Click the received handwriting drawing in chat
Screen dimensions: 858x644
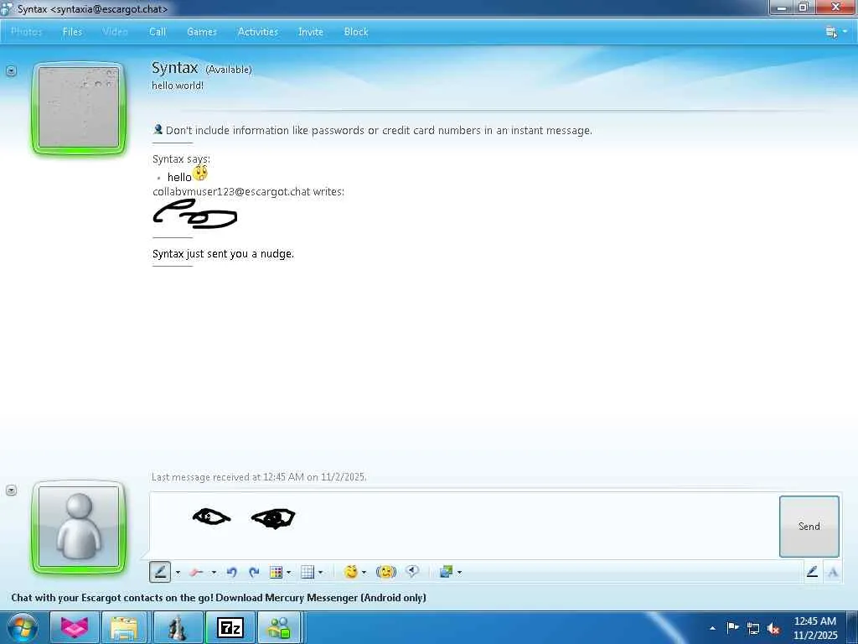194,214
